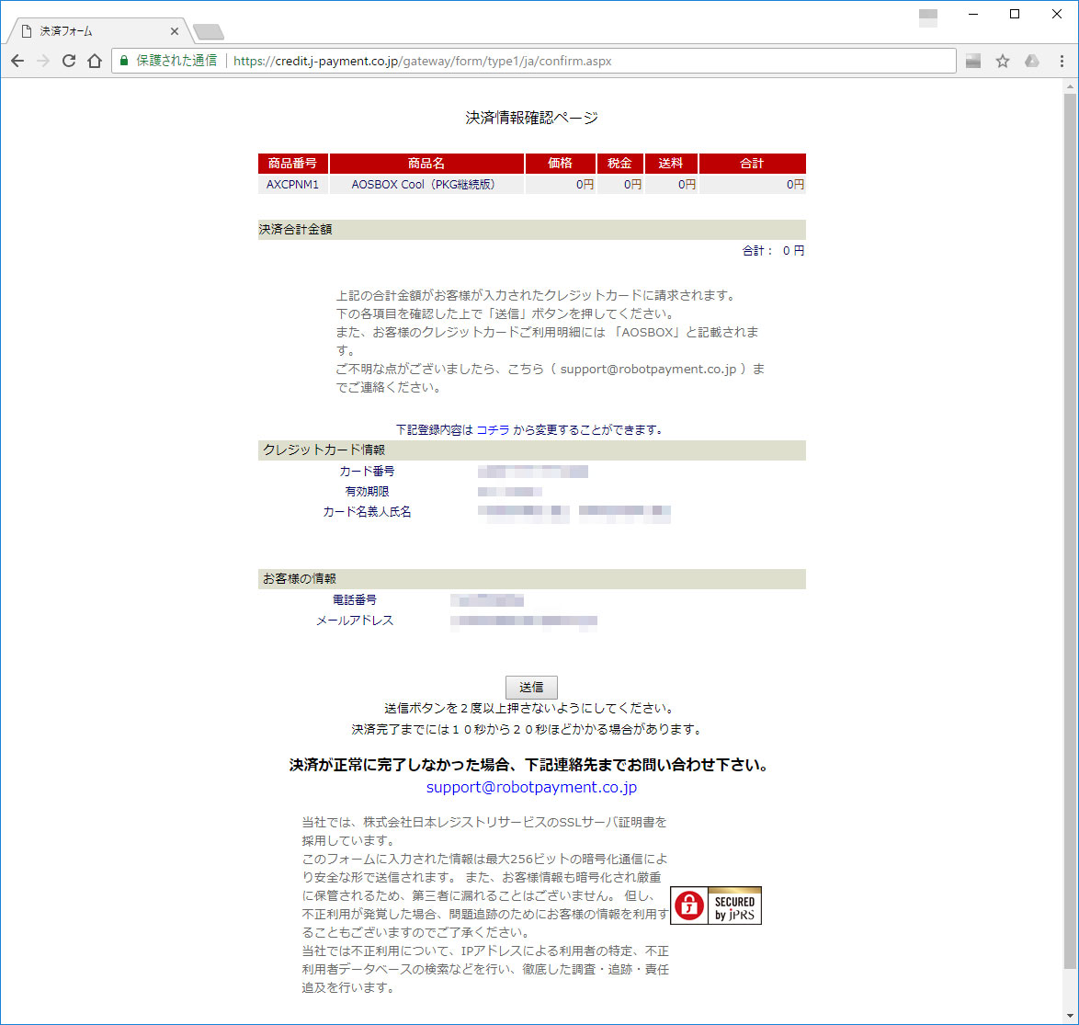Screen dimensions: 1079x1025
Task: Click the 保護された通信 secure label
Action: click(176, 61)
